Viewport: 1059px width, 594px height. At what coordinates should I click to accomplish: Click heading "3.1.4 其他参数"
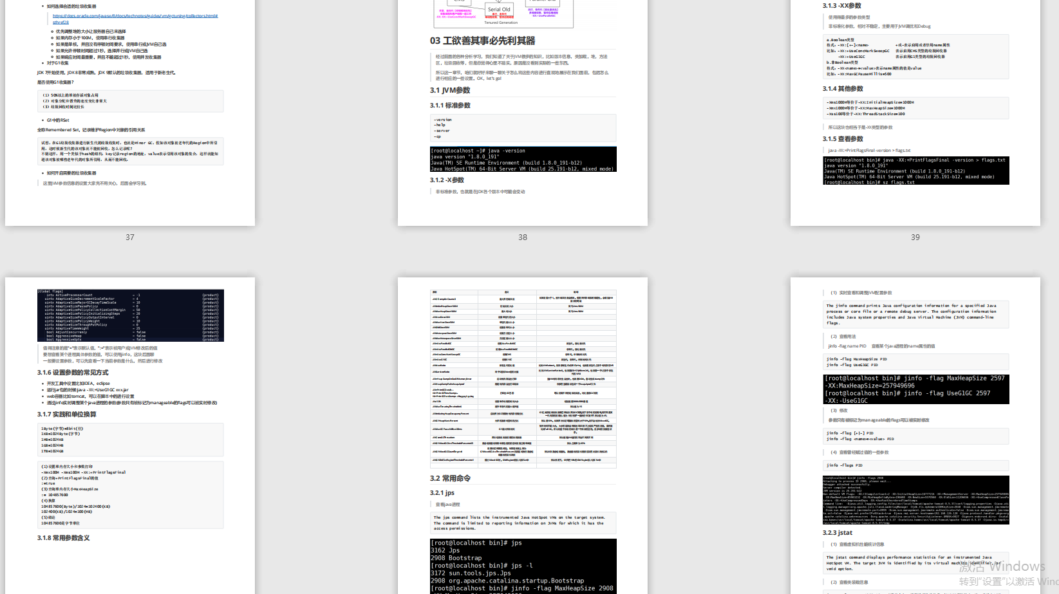tap(843, 89)
